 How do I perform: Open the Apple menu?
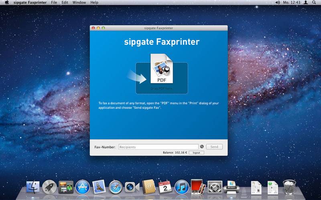[x=7, y=2]
